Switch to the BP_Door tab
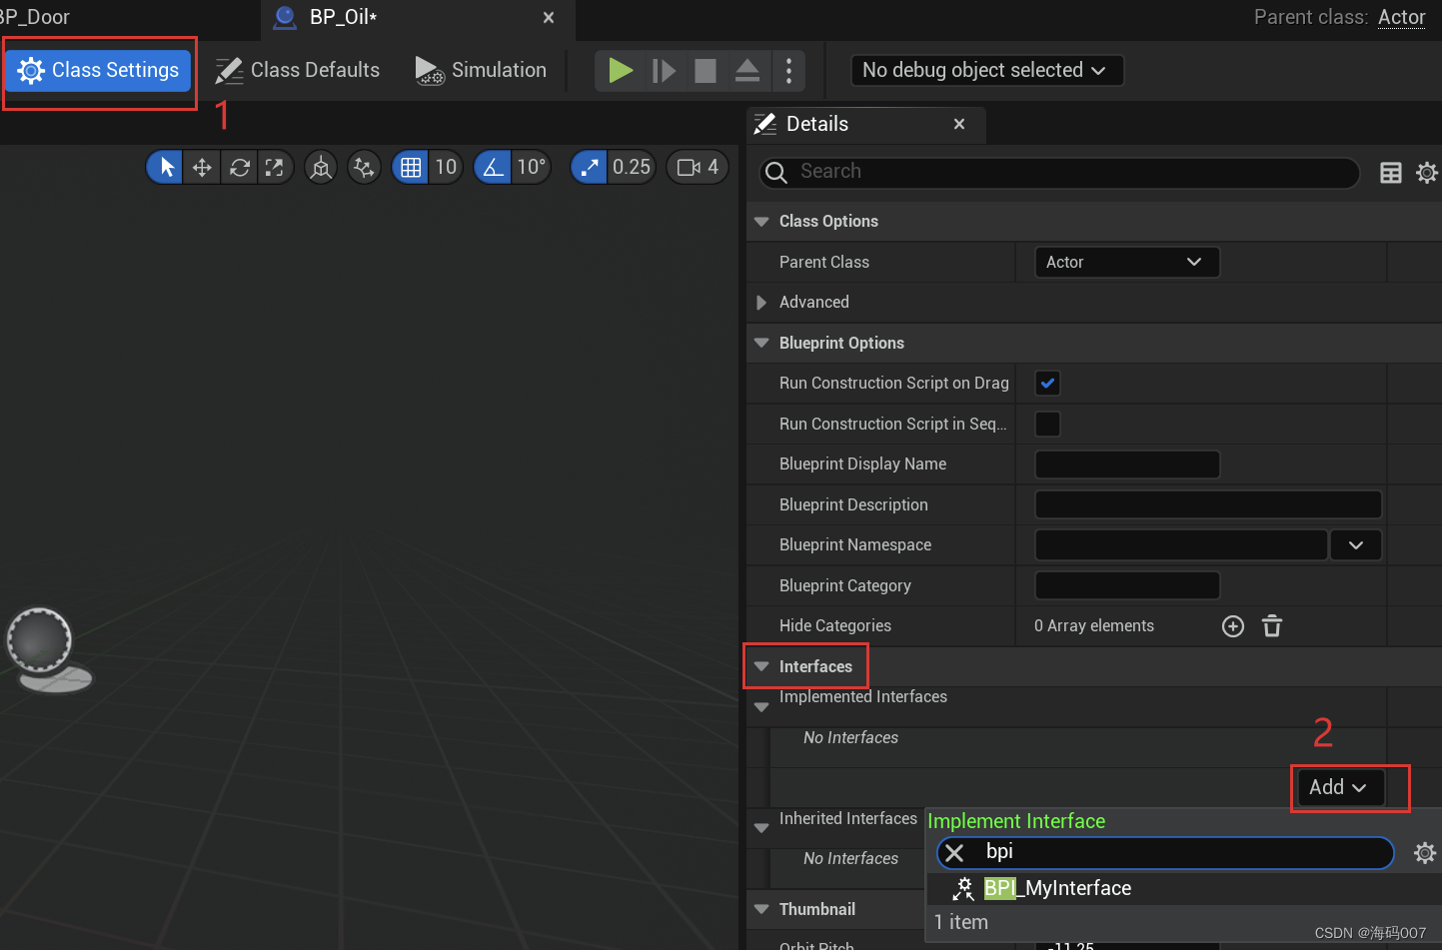This screenshot has height=950, width=1442. (36, 17)
